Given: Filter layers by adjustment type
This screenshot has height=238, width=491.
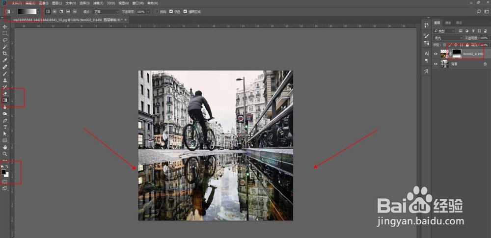Looking at the screenshot, I should click(x=466, y=31).
